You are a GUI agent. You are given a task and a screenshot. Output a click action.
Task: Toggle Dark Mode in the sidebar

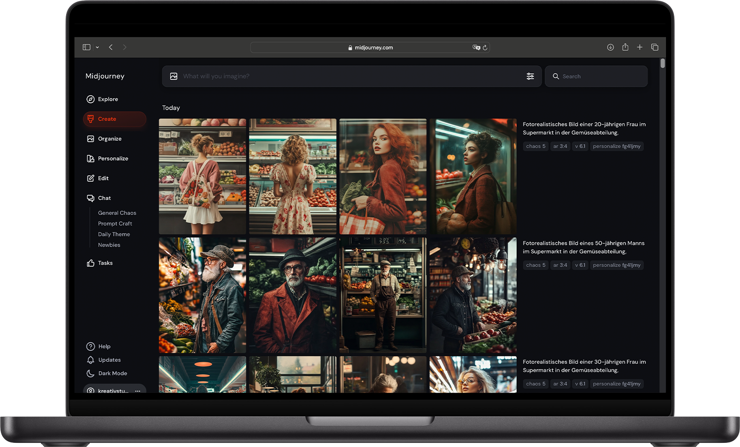tap(112, 373)
